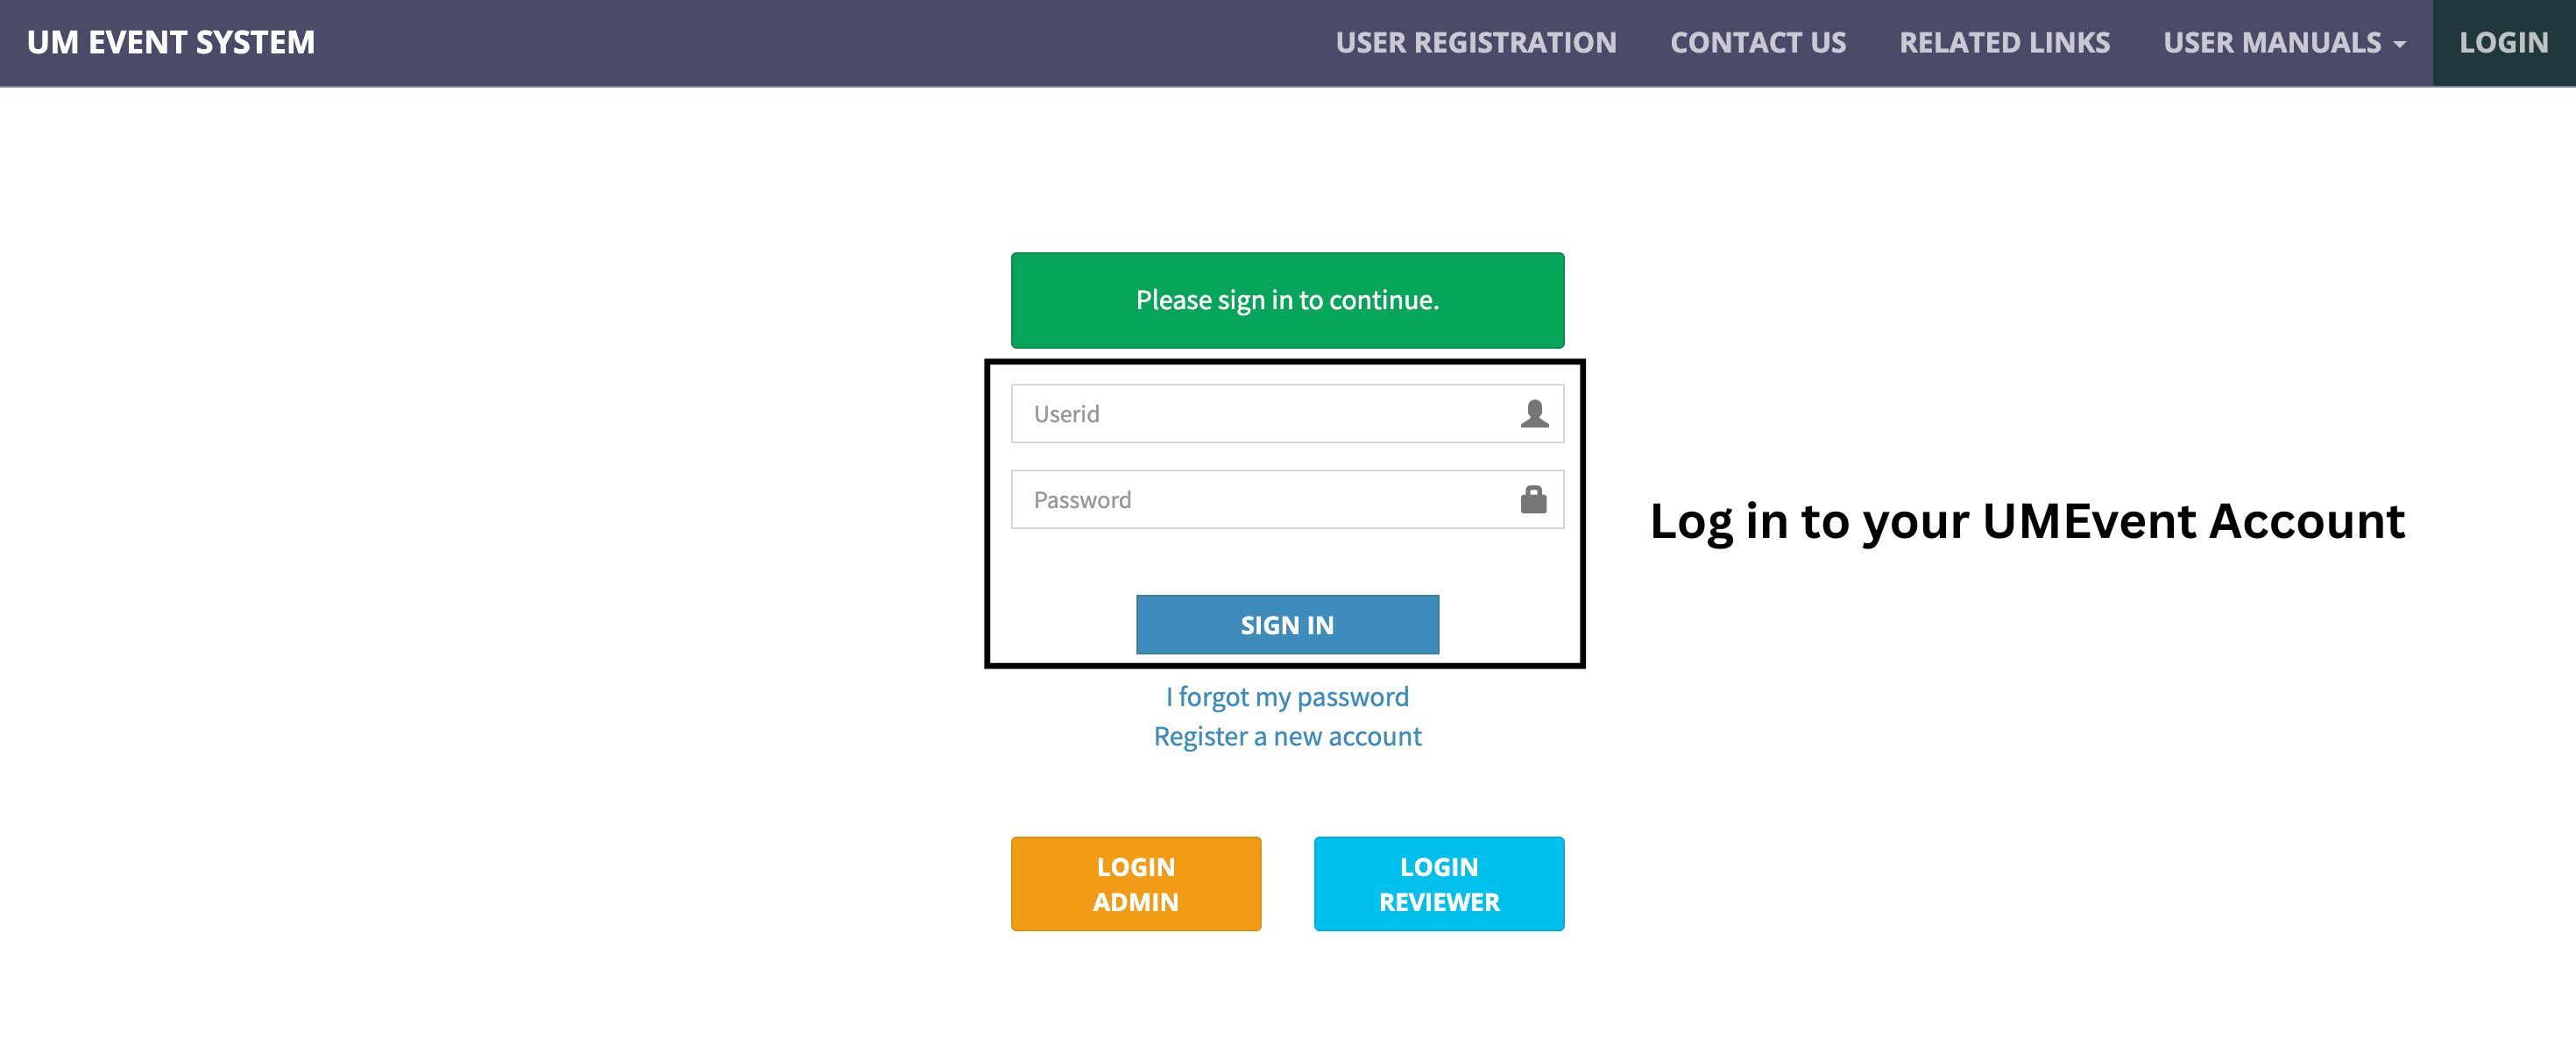The image size is (2576, 1039).
Task: Follow the "I forgot my password" link
Action: point(1287,697)
